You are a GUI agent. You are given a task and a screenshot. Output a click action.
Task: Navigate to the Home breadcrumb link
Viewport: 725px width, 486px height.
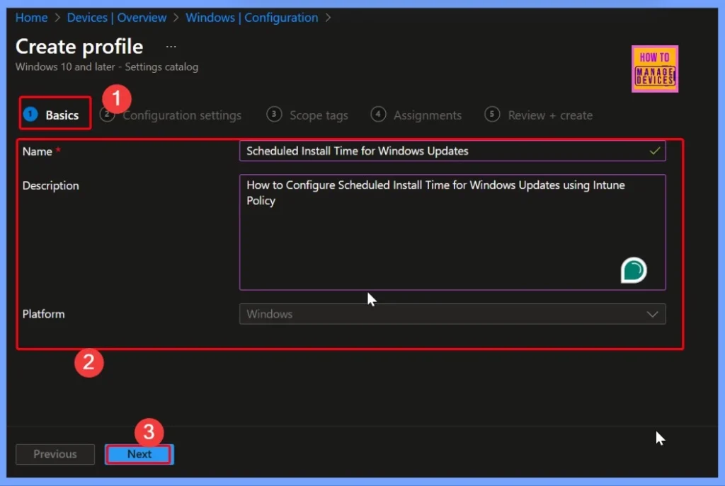click(x=31, y=18)
